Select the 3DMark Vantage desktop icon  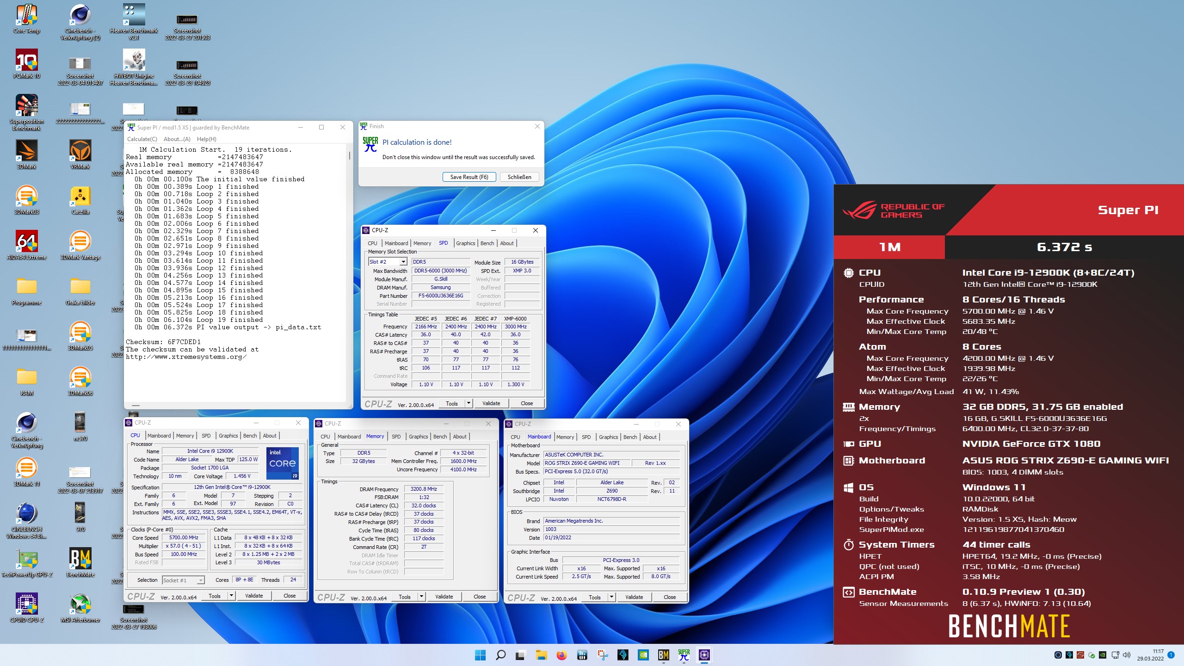click(x=80, y=245)
